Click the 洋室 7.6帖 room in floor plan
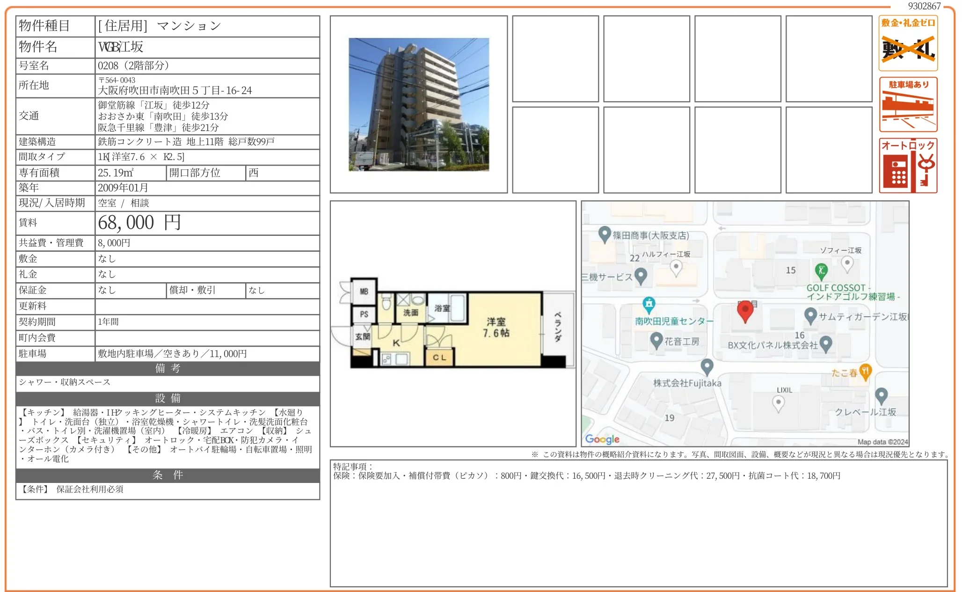The width and height of the screenshot is (962, 592). (496, 327)
